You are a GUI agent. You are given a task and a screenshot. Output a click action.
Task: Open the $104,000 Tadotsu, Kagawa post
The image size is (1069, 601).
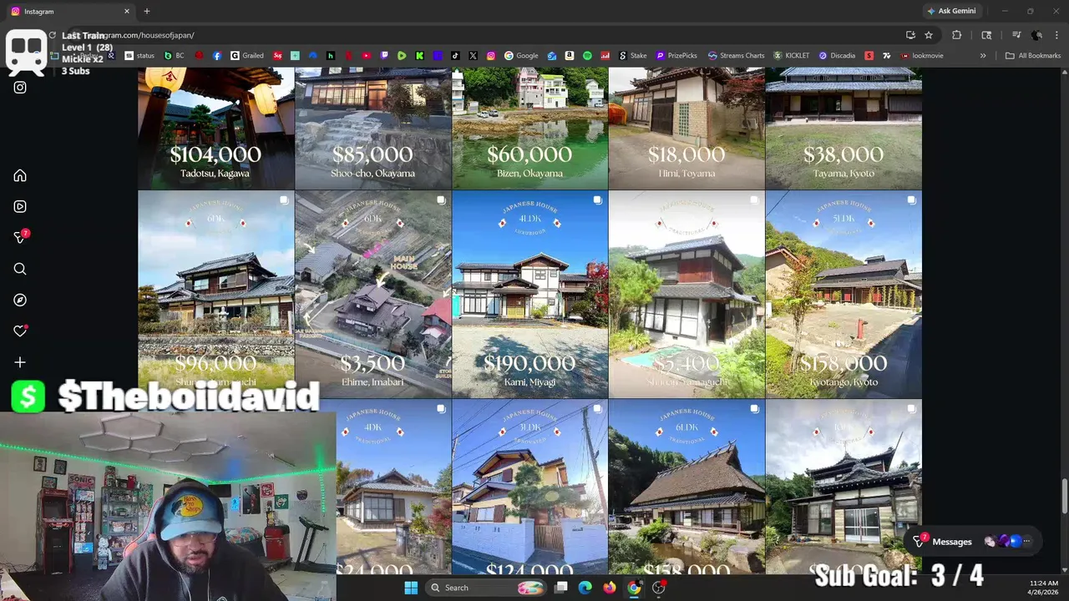click(216, 129)
